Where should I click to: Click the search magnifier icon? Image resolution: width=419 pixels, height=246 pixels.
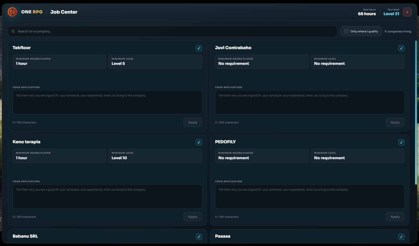pos(13,31)
